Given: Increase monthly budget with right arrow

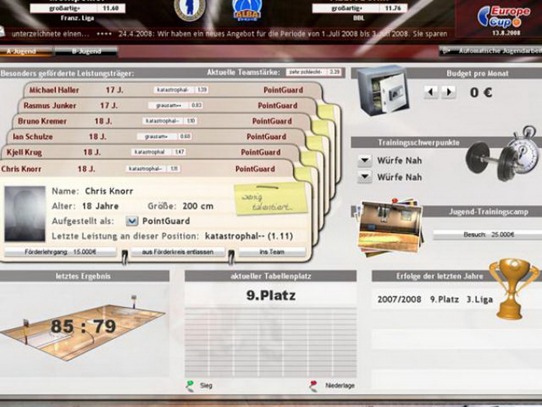Looking at the screenshot, I should click(448, 92).
